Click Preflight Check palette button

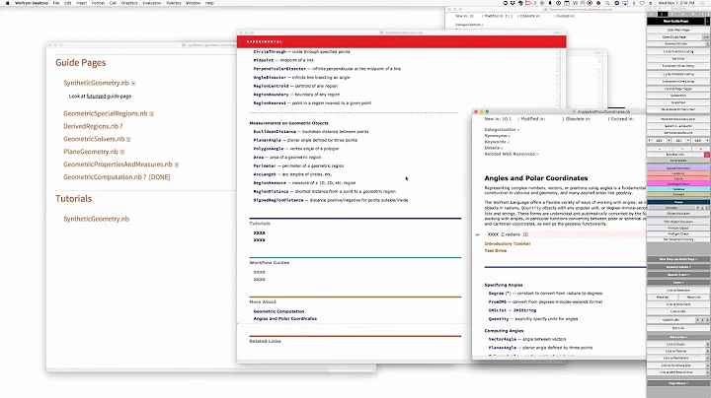(677, 233)
